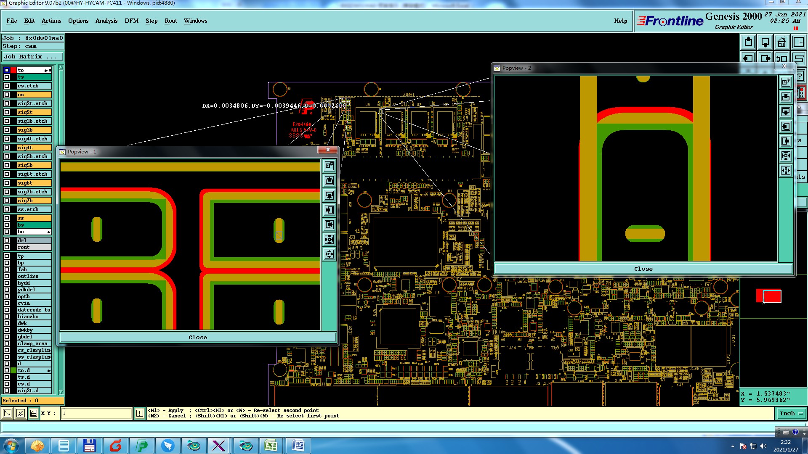808x454 pixels.
Task: Click exclamation mark icon beside XY field
Action: (140, 413)
